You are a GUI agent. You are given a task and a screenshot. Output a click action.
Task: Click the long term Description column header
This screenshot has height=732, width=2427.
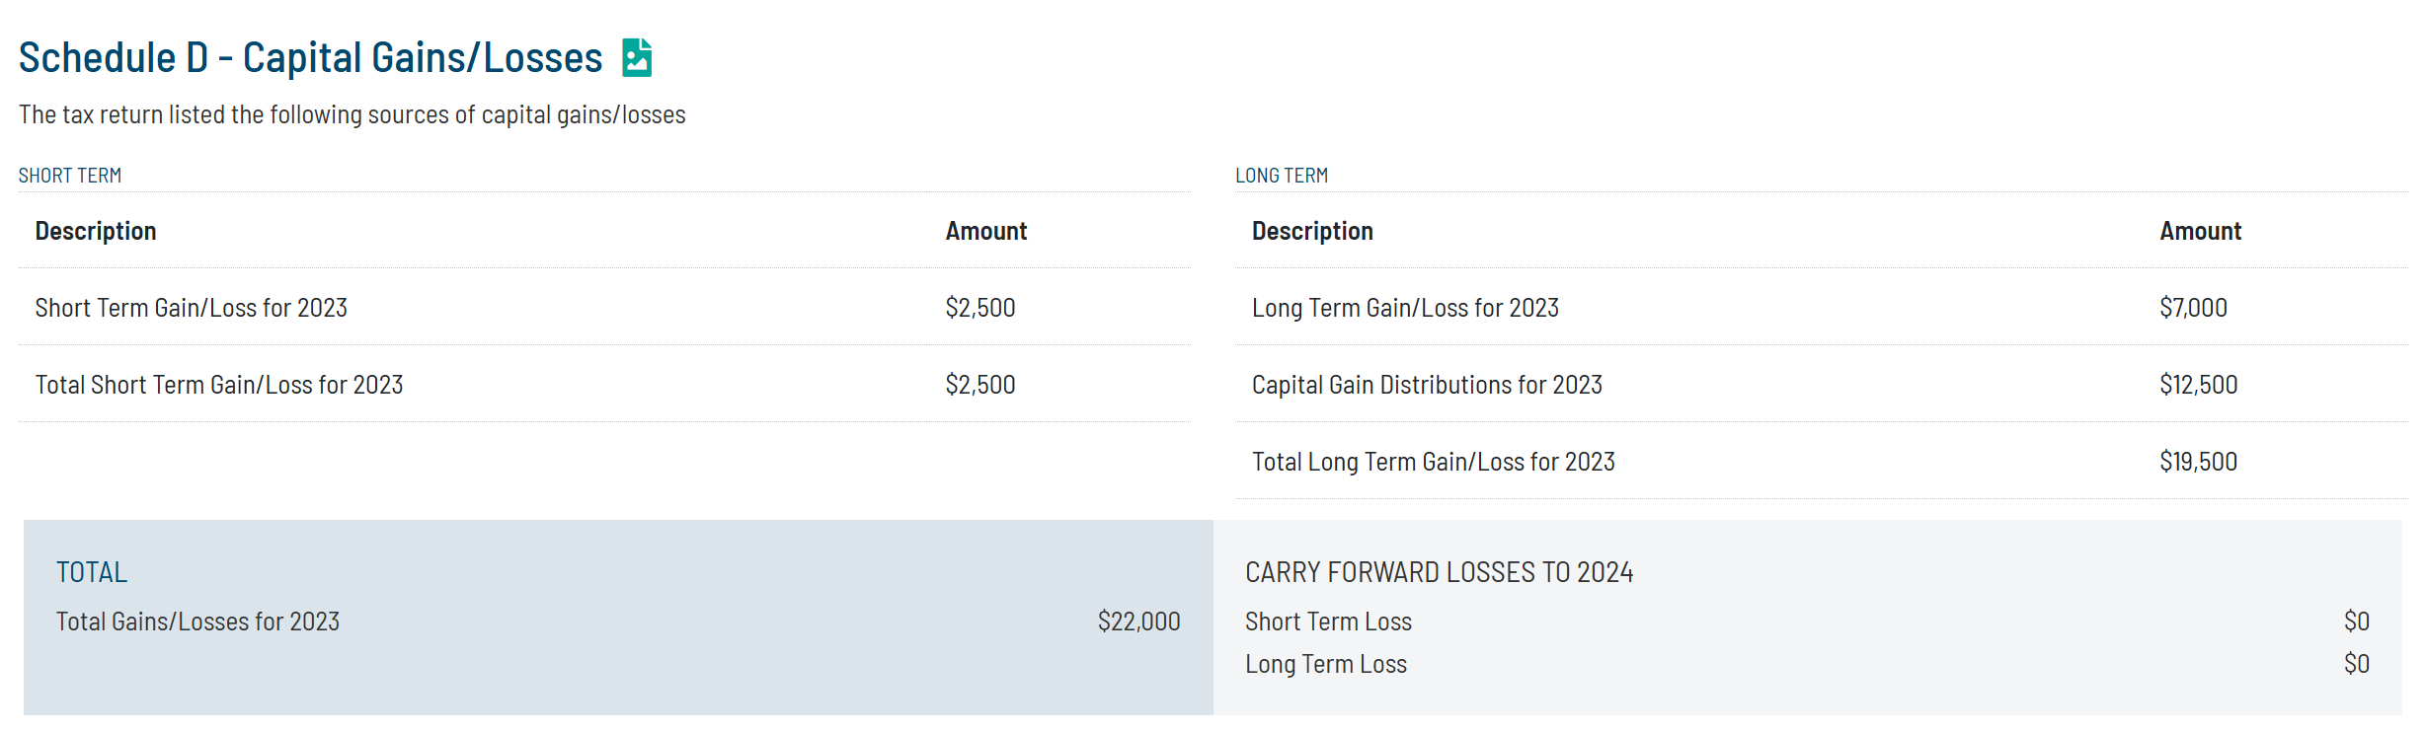click(1312, 231)
